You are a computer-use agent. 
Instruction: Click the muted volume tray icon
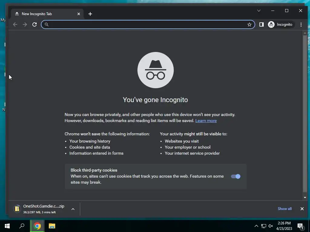271,226
